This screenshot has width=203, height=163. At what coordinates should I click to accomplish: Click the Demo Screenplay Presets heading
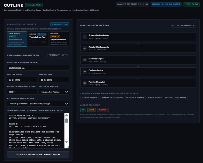pyautogui.click(x=22, y=24)
